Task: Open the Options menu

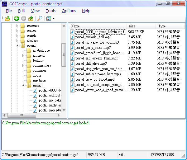Action: coord(69,11)
